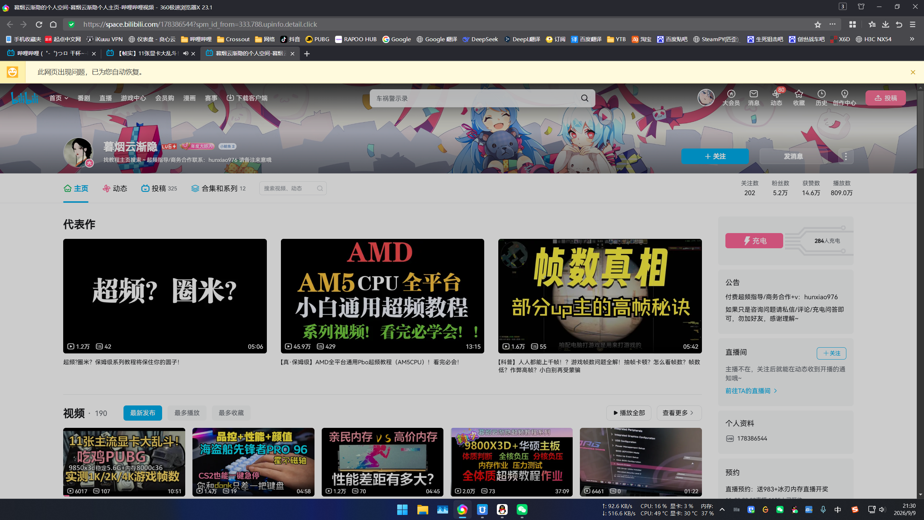Click the user avatar in header
924x520 pixels.
click(706, 98)
